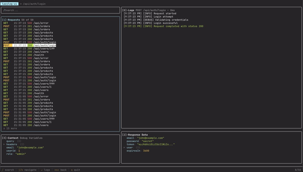Select GET 21:37:23 200 /api/users request
The image size is (303, 172).
[x=26, y=52]
